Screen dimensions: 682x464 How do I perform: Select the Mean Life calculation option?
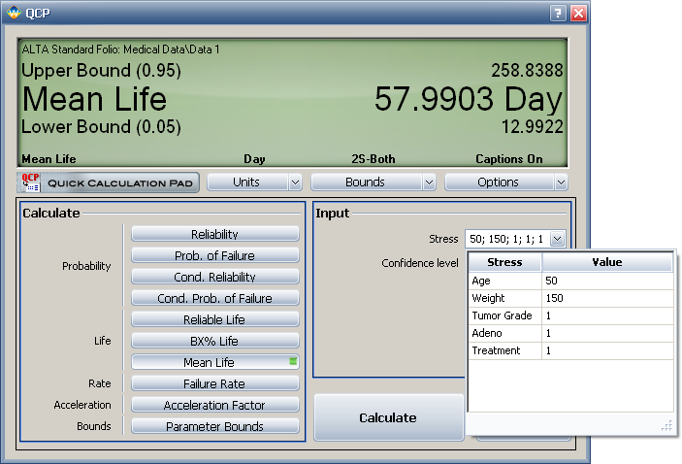tap(215, 362)
